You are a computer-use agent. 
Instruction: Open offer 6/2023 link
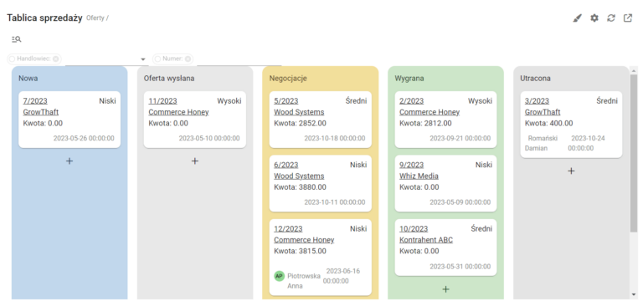[286, 165]
